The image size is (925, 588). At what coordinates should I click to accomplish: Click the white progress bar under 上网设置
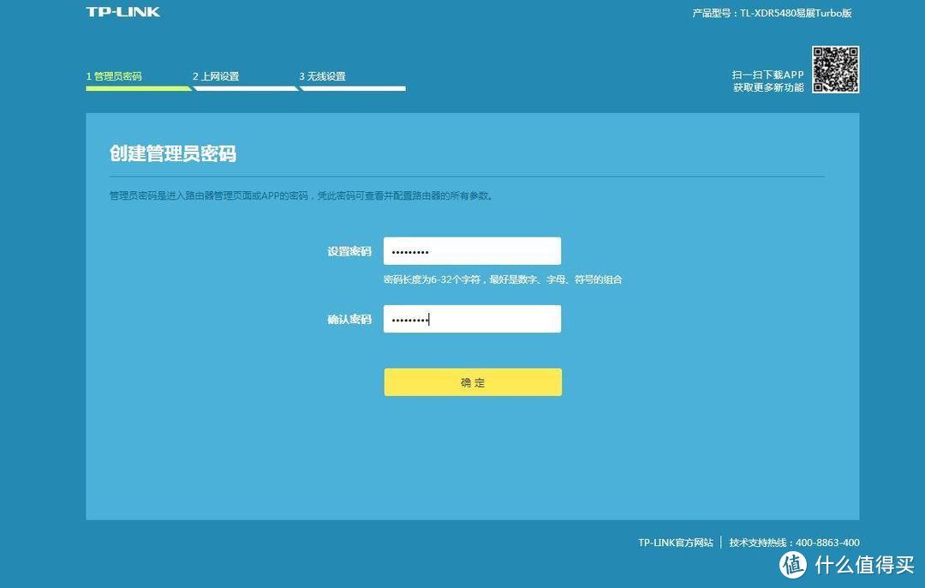point(246,87)
